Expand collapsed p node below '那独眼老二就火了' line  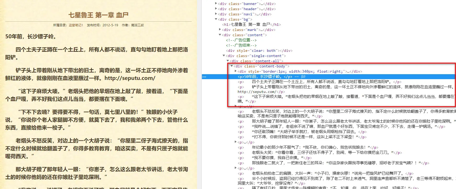[x=236, y=168]
